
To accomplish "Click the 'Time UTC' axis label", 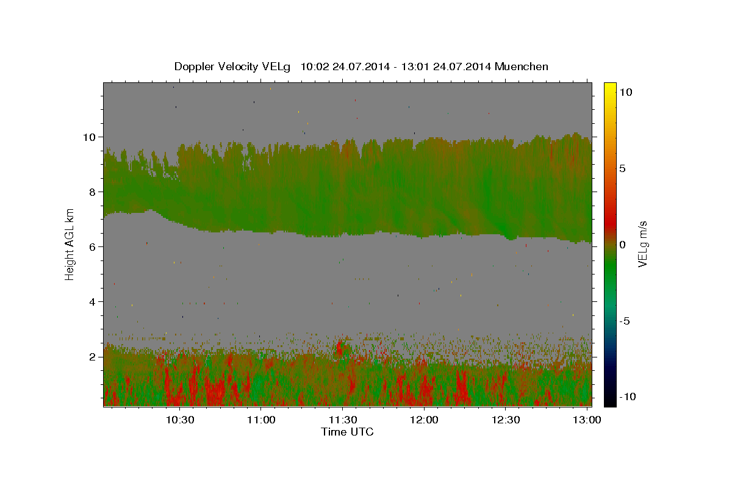I will pos(347,432).
